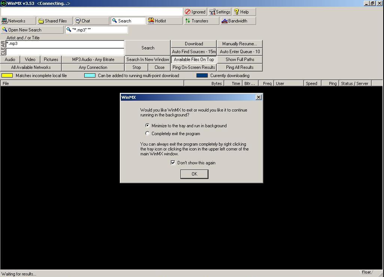Click the Ignored button
Screen dimensions: 384x277
195,12
